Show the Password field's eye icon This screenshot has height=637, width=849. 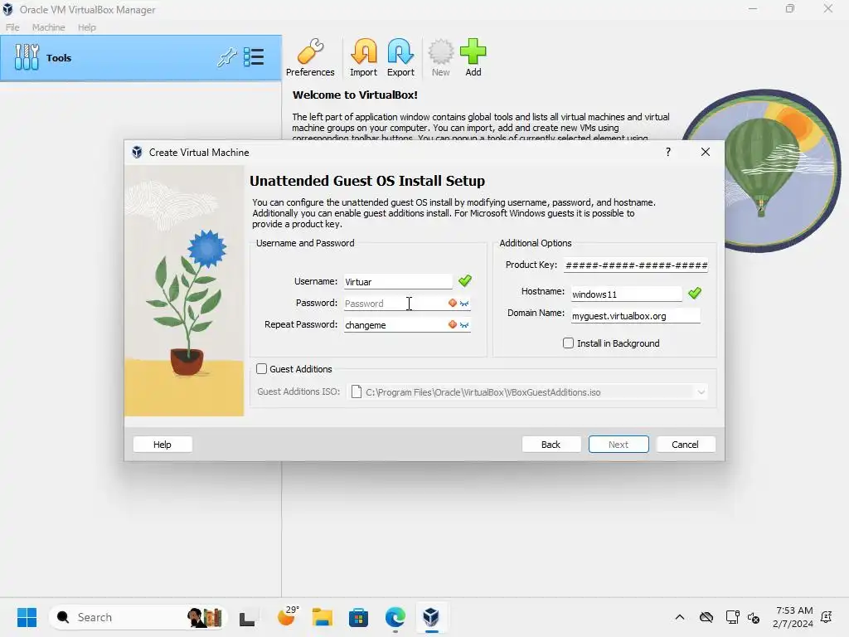pos(464,304)
